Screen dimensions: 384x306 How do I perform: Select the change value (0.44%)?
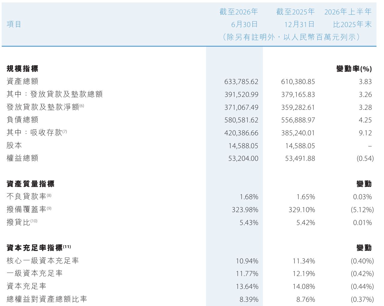click(x=362, y=286)
